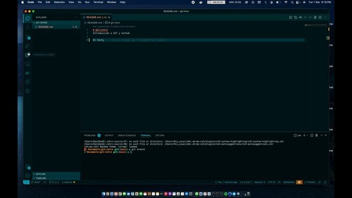Image resolution: width=352 pixels, height=198 pixels.
Task: Expand the OUTLINE section
Action: tap(56, 174)
